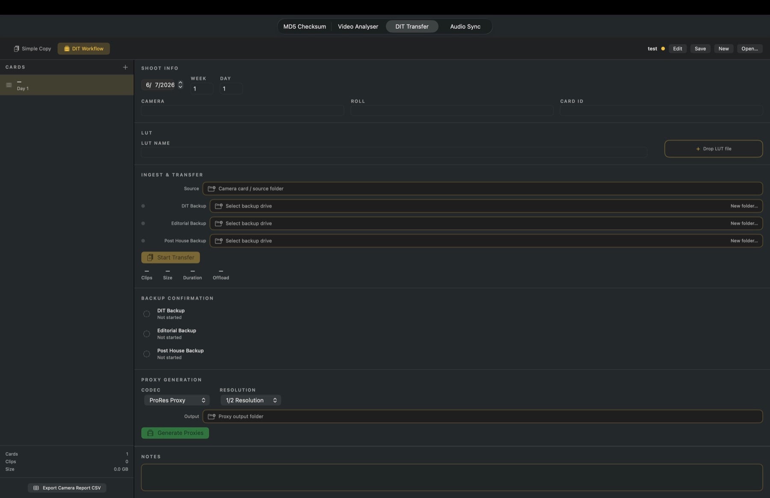Screen dimensions: 770x498
Task: Click the shoot date stepper arrows
Action: pyautogui.click(x=181, y=85)
